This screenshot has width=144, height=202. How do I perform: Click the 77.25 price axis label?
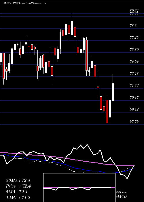[x=134, y=38]
